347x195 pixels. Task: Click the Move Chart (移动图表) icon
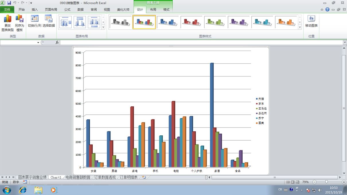pyautogui.click(x=311, y=21)
